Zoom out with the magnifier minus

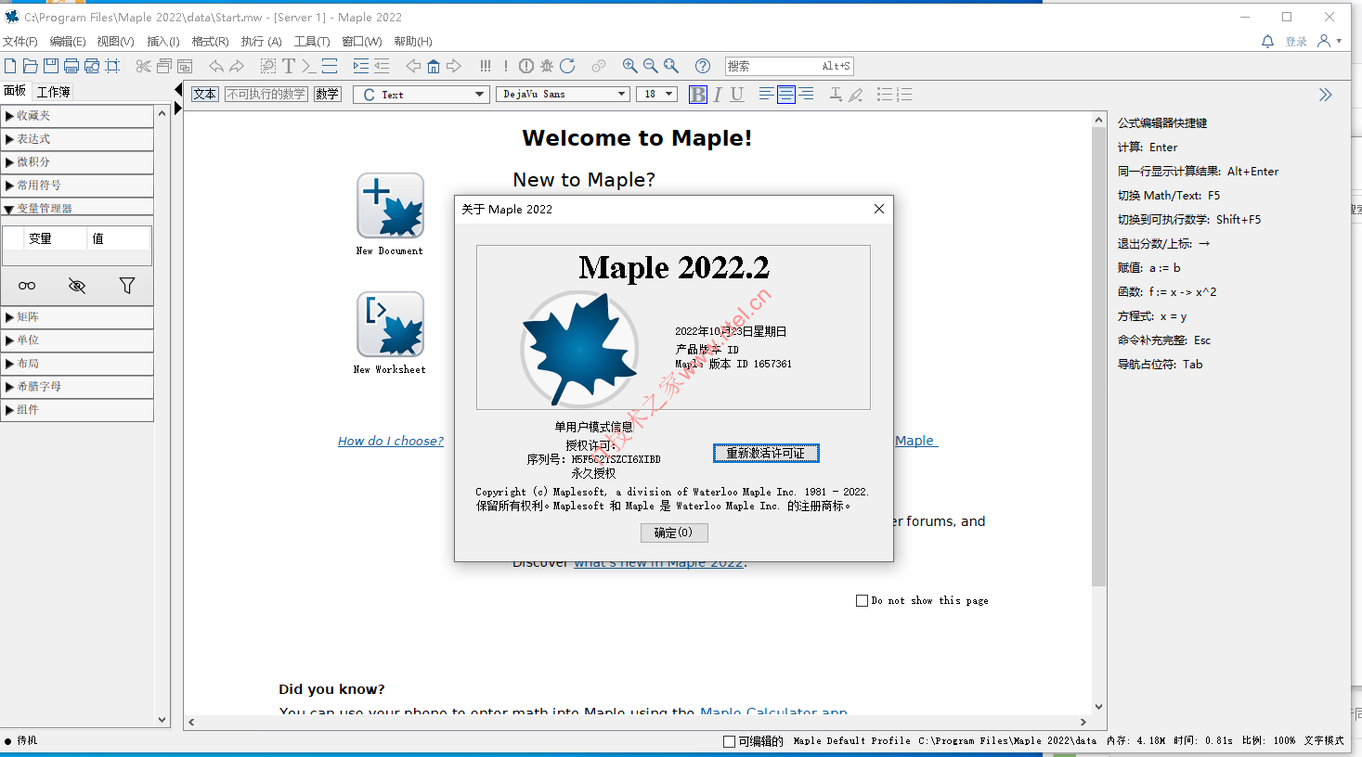(x=650, y=66)
